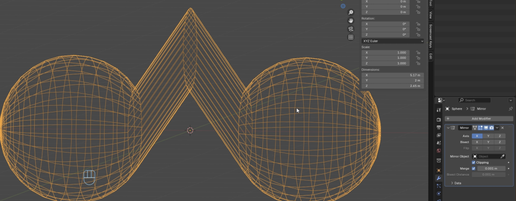Open the Particles properties tab icon

pos(439,186)
